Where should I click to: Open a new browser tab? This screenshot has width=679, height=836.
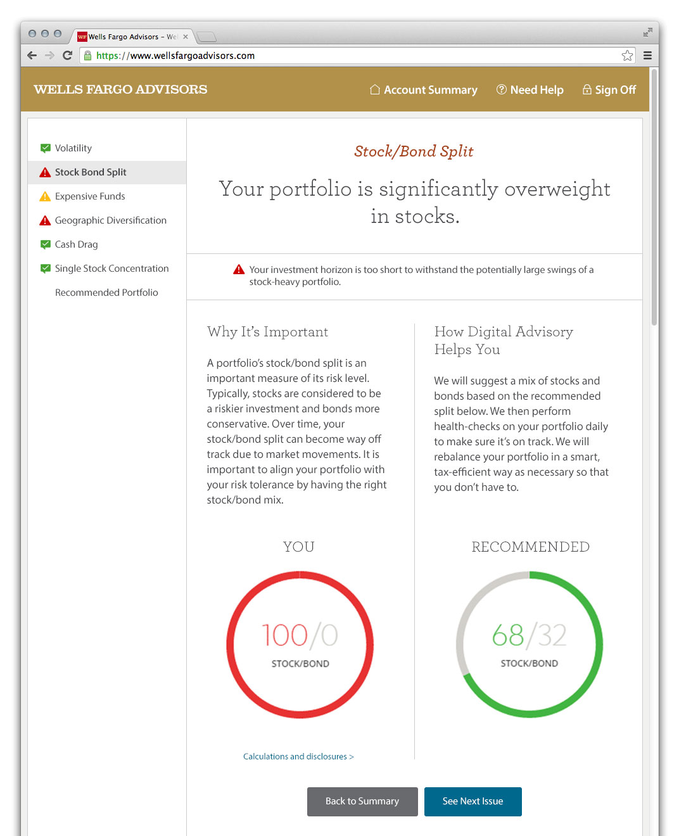(206, 37)
